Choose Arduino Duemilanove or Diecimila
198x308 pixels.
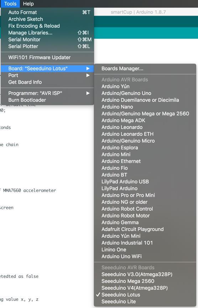[x=145, y=100]
